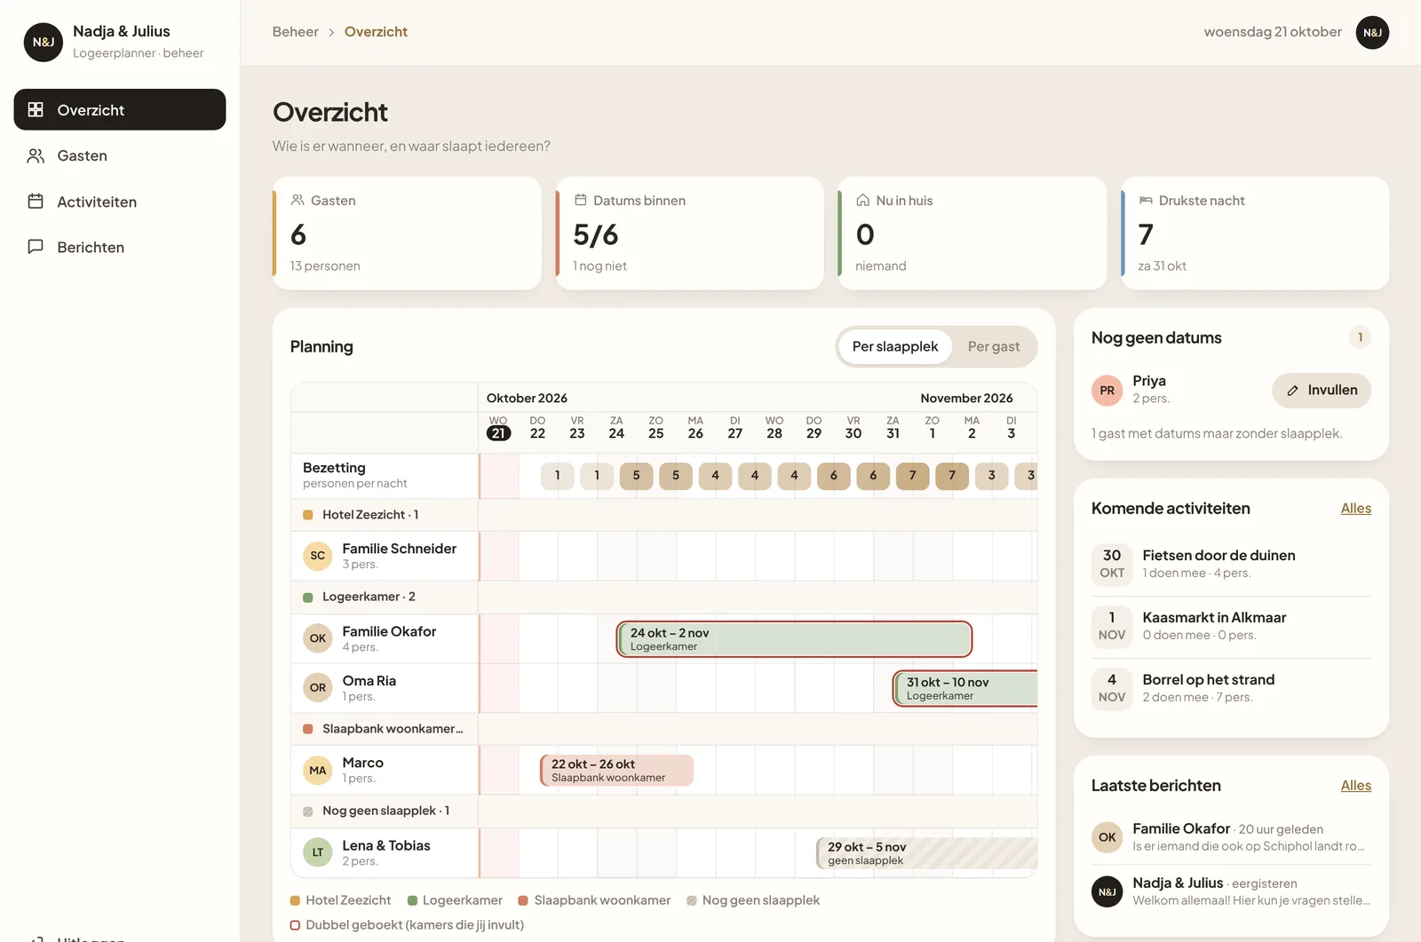Open Alles link for Komende activiteiten
The height and width of the screenshot is (942, 1421).
point(1355,508)
